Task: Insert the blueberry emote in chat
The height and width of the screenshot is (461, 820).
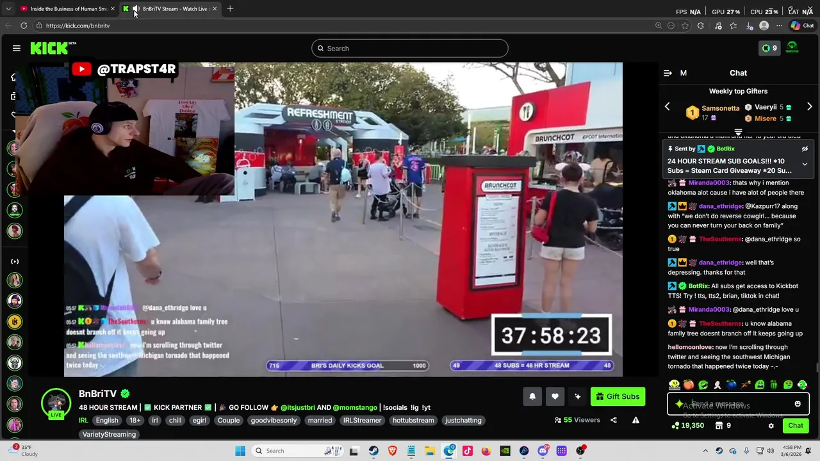Action: pyautogui.click(x=731, y=385)
